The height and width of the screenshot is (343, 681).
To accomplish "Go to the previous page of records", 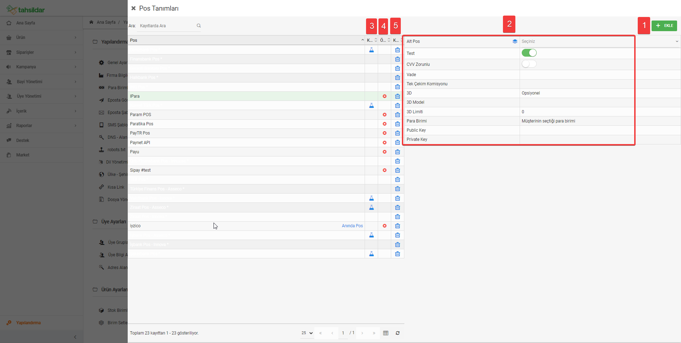I will click(x=332, y=333).
